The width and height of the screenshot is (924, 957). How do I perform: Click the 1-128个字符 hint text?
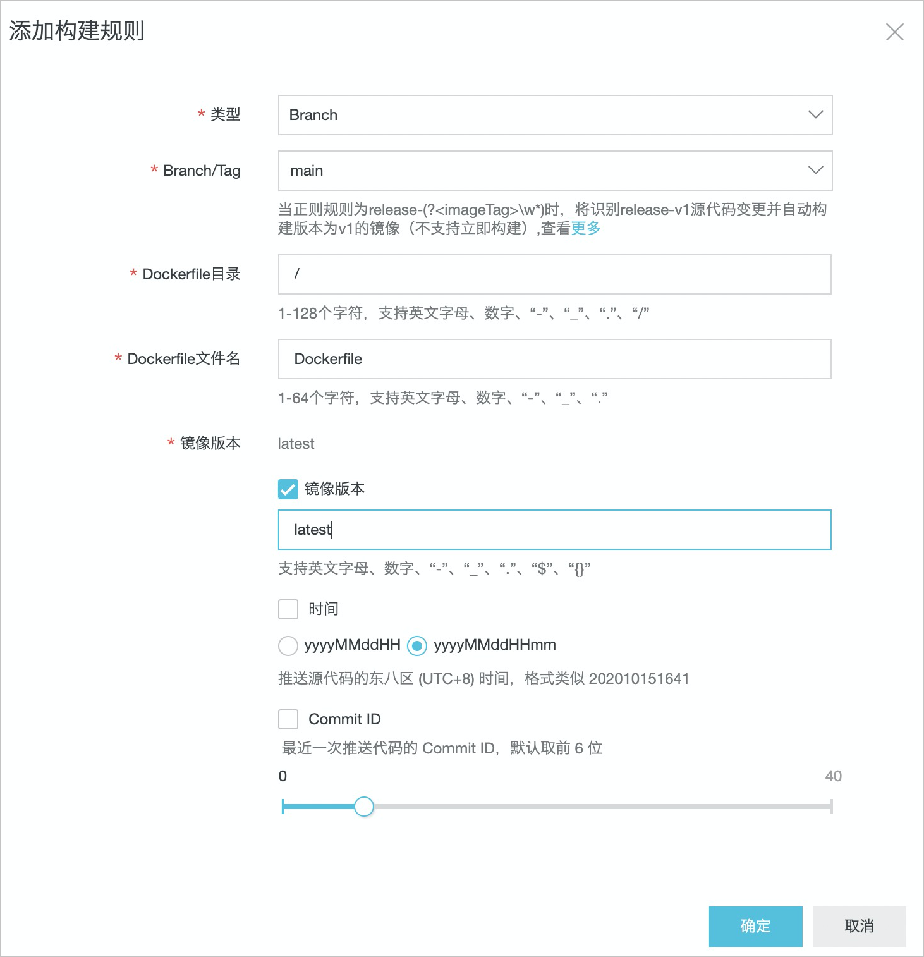coord(464,313)
